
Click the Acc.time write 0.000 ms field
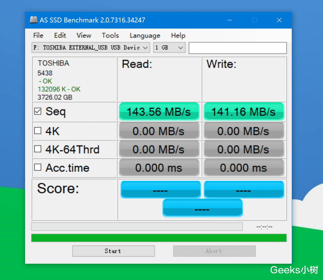pos(244,168)
